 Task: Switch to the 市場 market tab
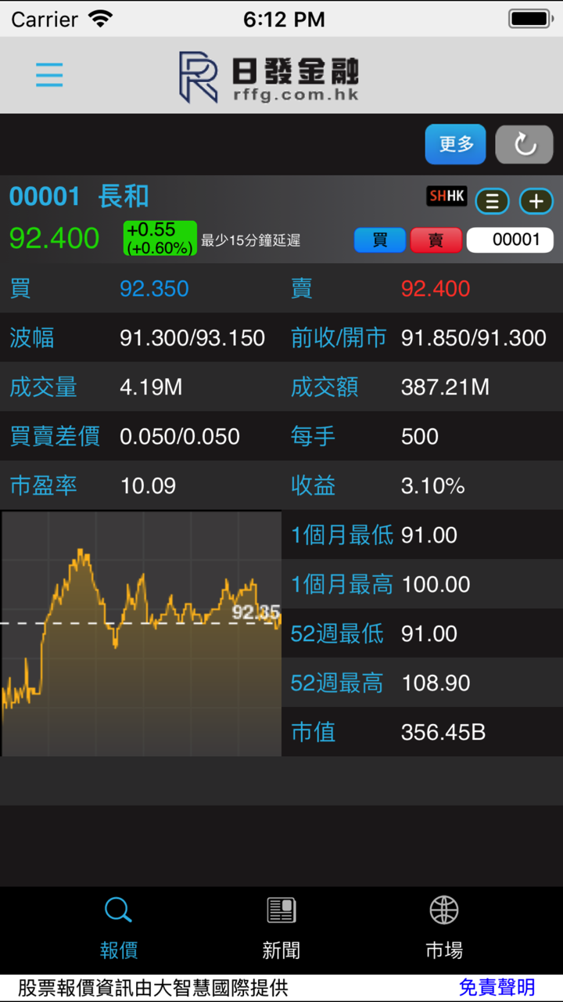coord(444,928)
